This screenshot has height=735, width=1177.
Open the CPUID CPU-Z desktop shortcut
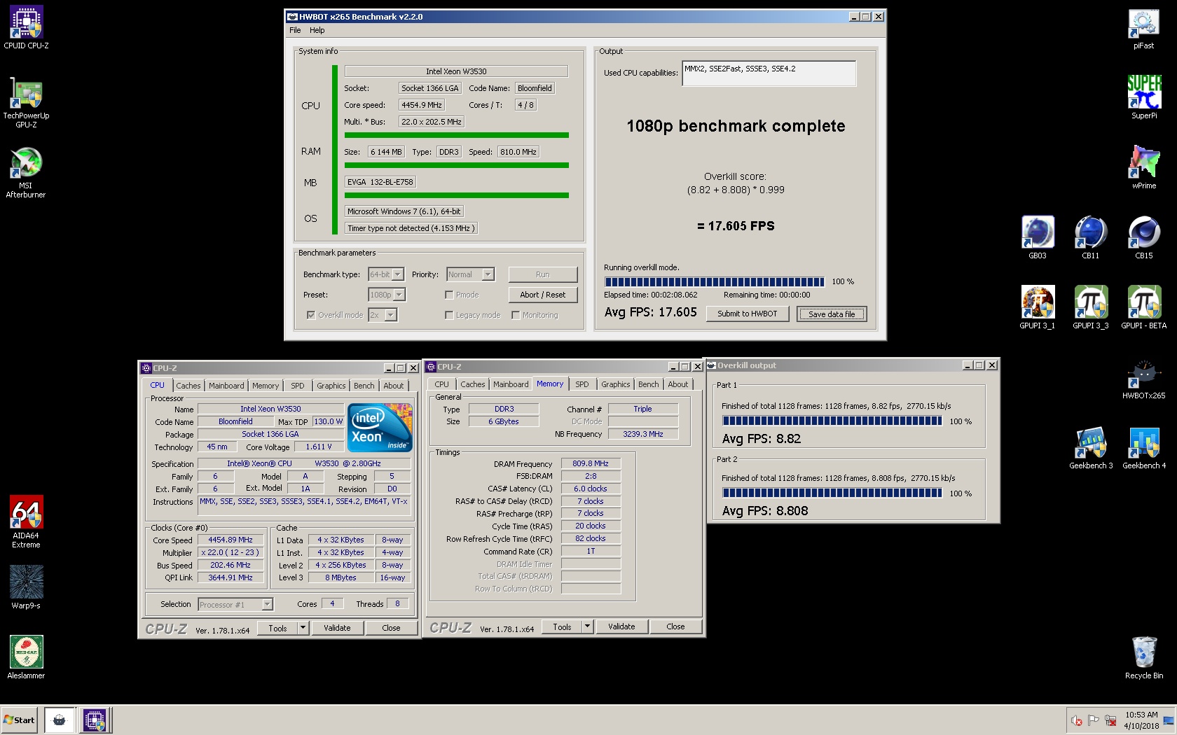(26, 28)
